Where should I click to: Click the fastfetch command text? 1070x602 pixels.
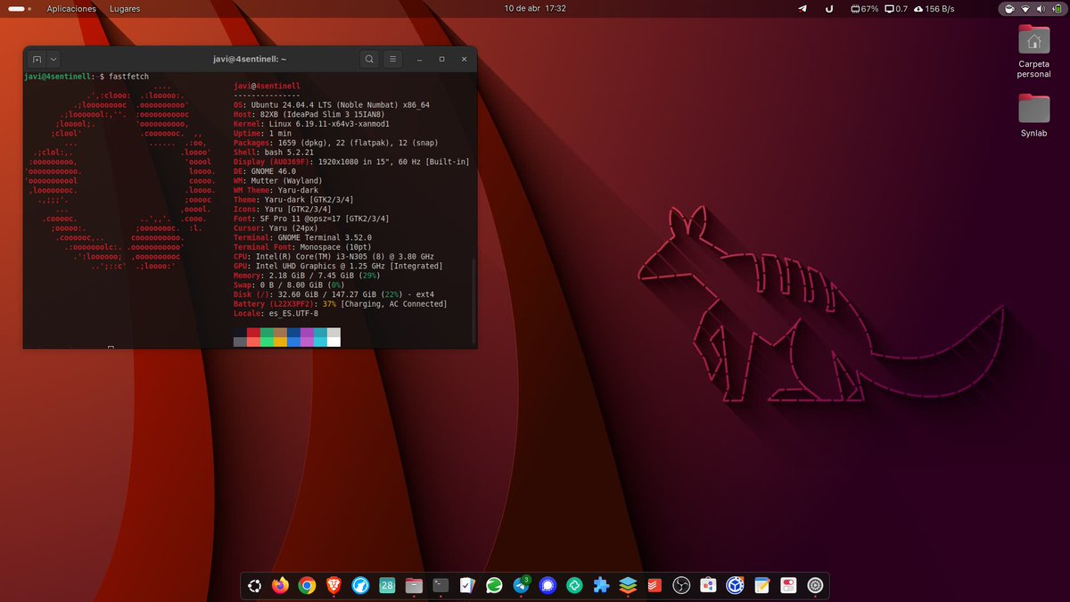tap(128, 77)
